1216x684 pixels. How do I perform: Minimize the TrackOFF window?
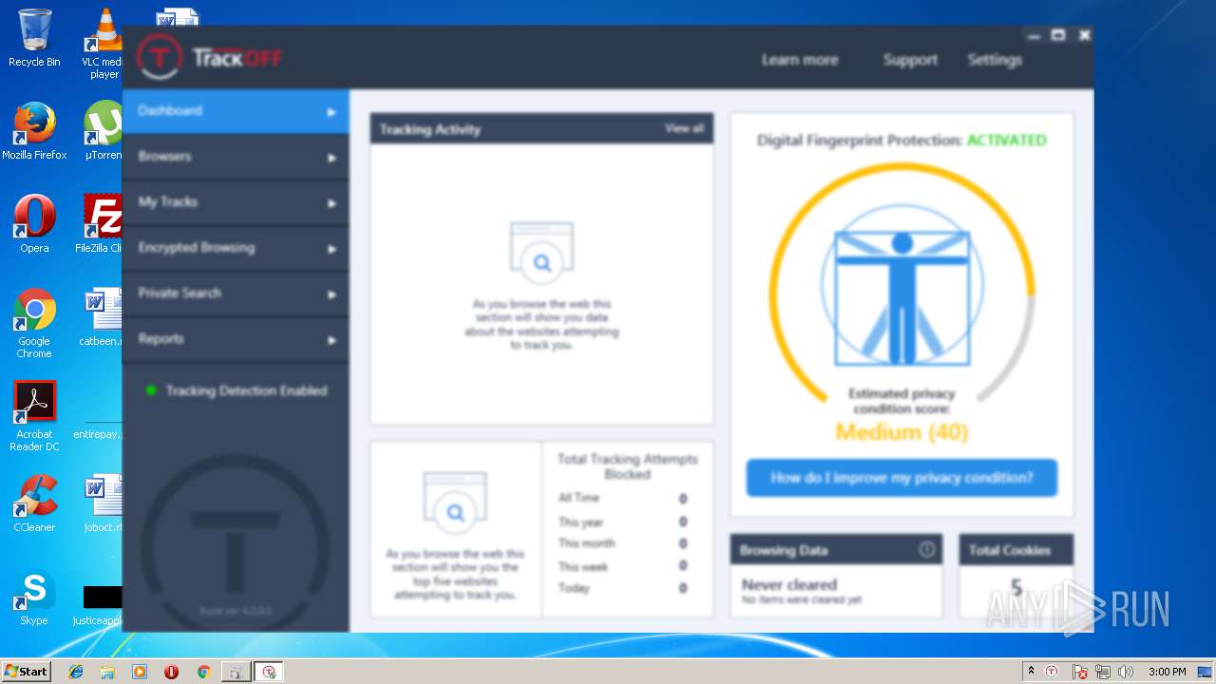coord(1035,35)
